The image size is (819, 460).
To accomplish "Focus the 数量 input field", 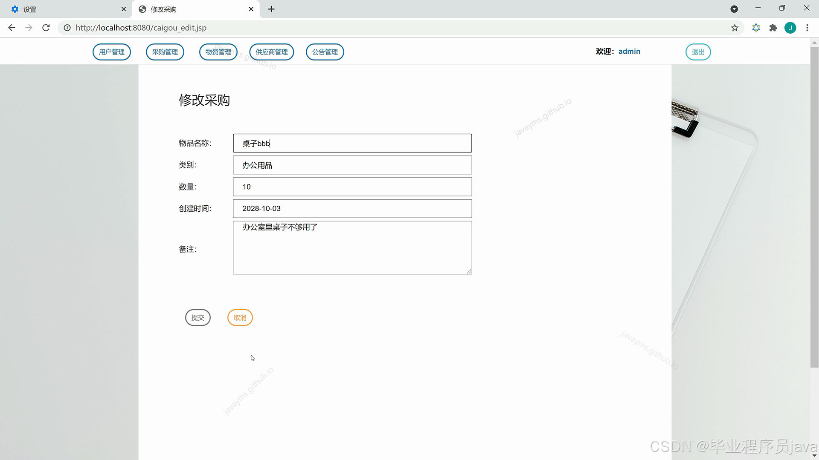I will pos(352,187).
